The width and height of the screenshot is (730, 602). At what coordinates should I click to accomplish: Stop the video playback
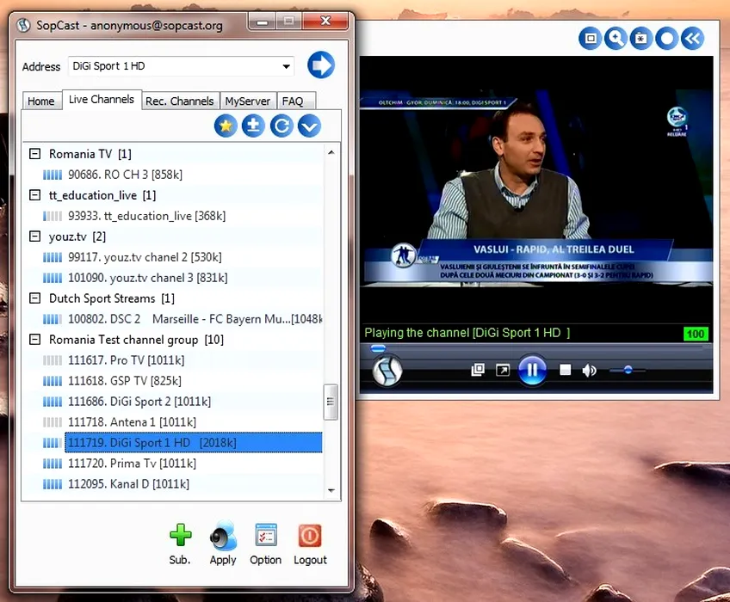[566, 371]
